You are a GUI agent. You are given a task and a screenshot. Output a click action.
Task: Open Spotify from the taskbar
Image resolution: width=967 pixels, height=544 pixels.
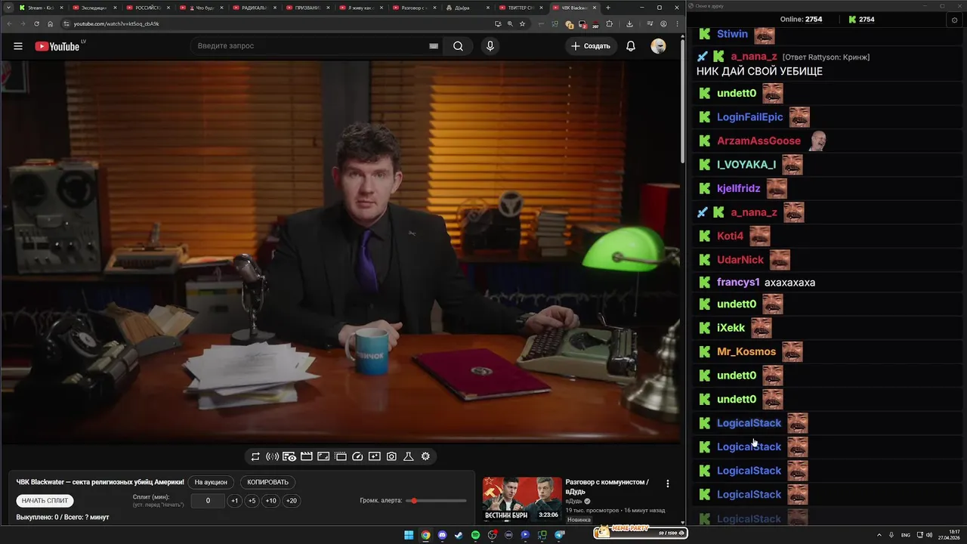(x=475, y=535)
